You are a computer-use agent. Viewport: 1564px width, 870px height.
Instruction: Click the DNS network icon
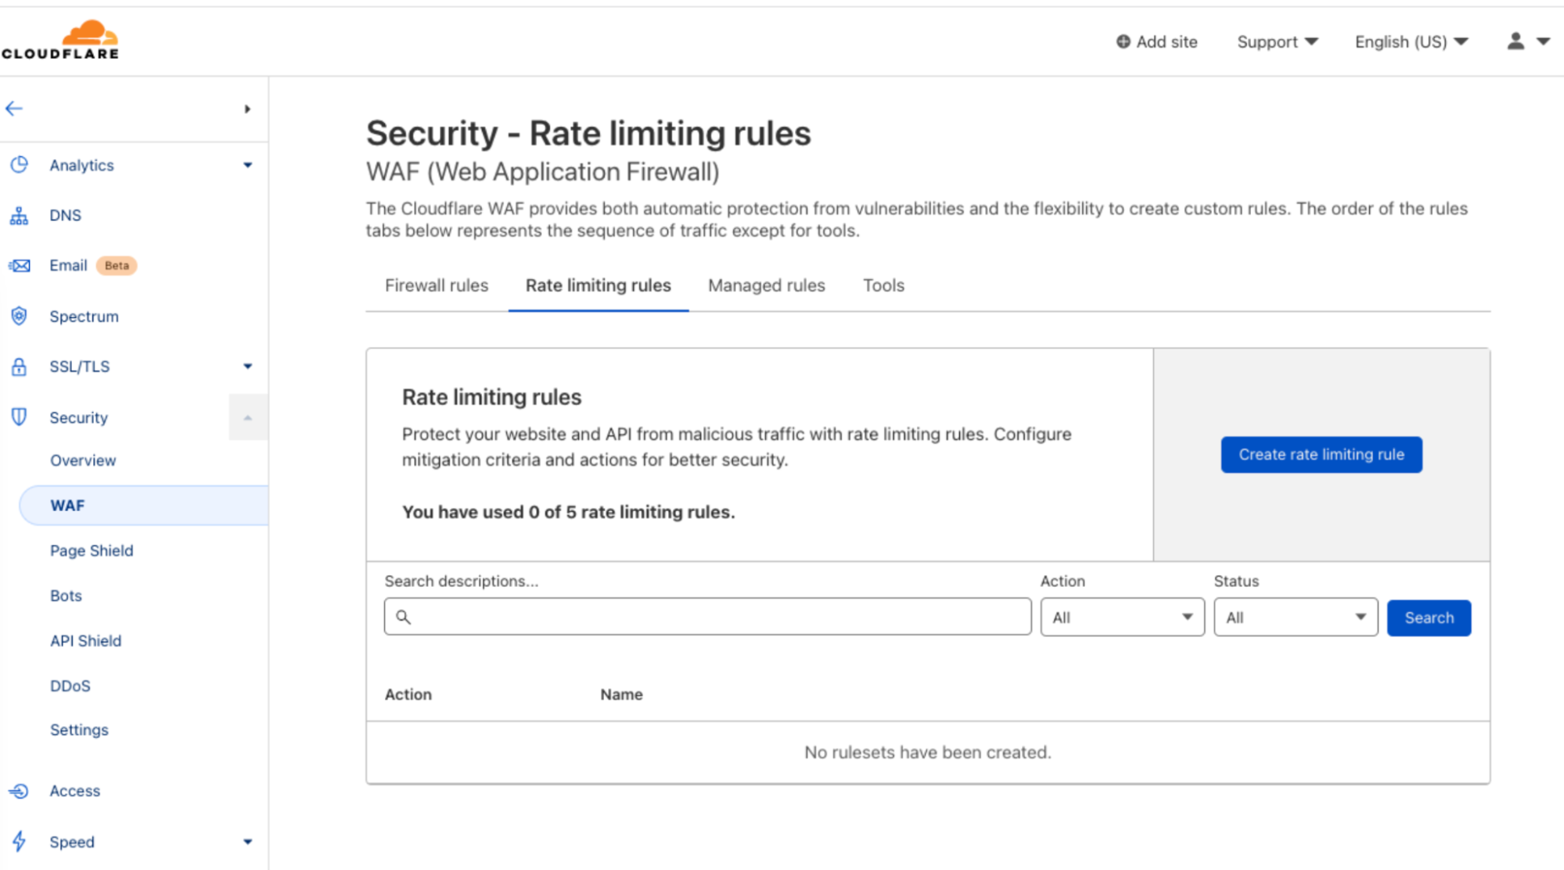(19, 216)
